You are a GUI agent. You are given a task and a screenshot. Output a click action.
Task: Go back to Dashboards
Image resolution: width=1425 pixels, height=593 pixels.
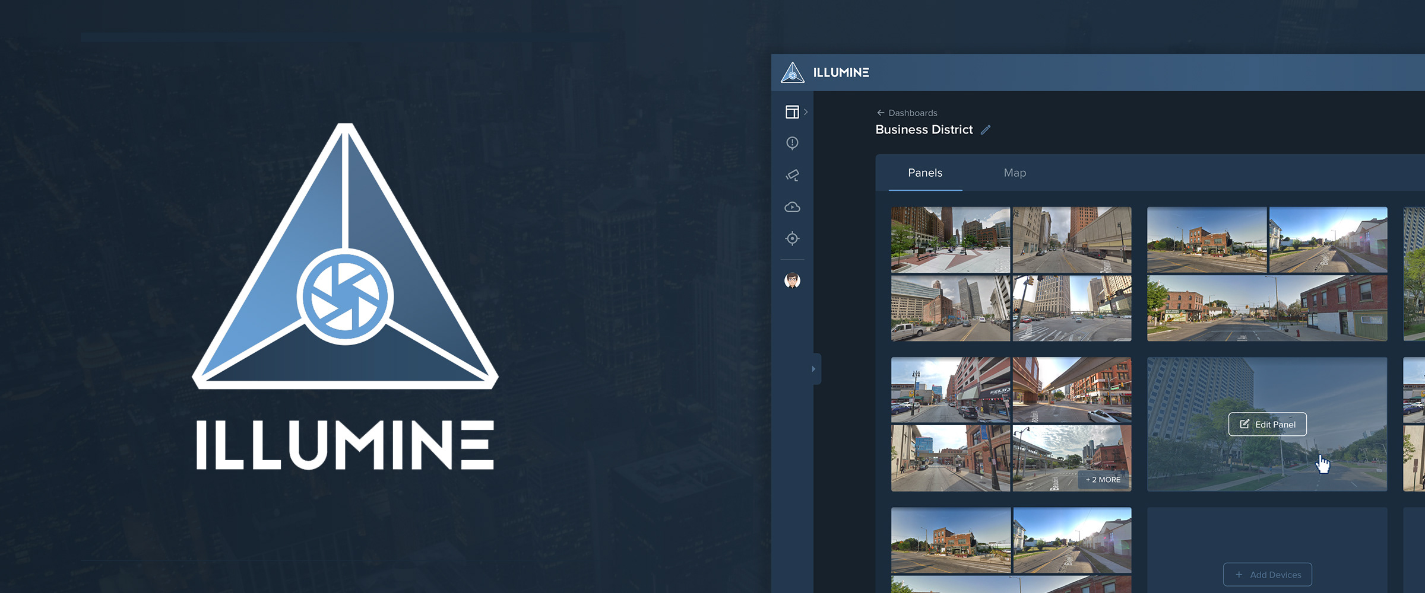pos(907,113)
